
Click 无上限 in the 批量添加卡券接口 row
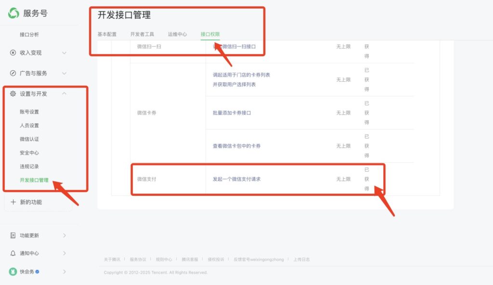tap(343, 113)
